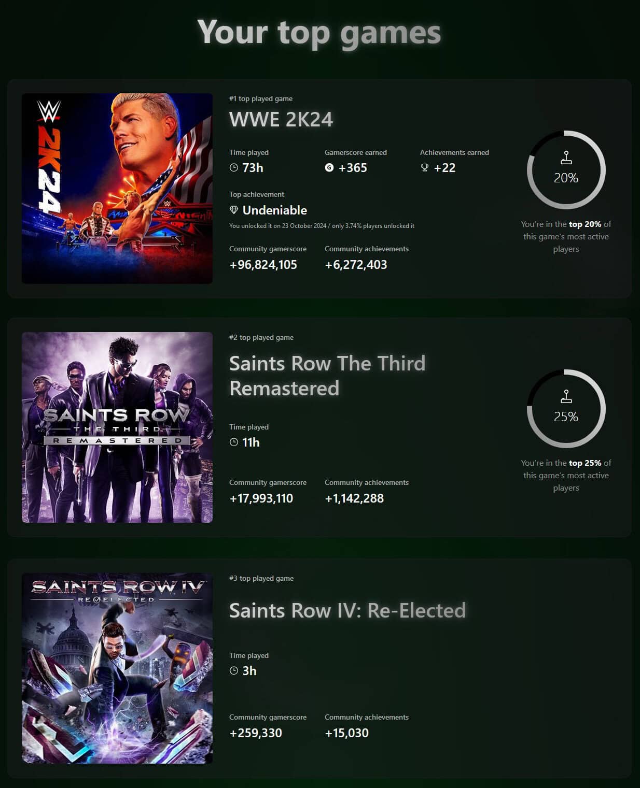
Task: Click the clock icon beside 11h
Action: [234, 442]
